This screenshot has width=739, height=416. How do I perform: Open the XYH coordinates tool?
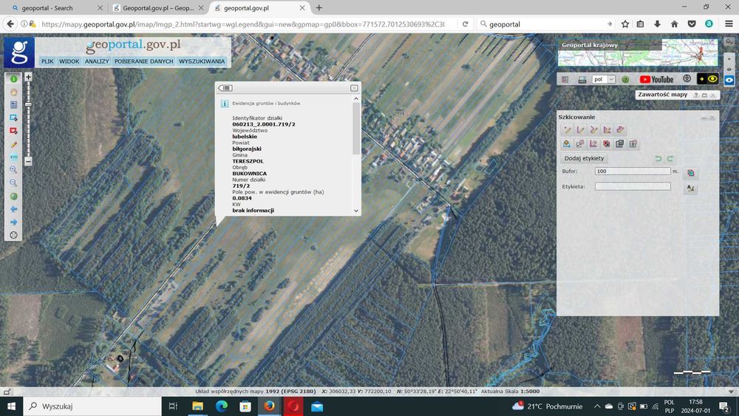(13, 157)
